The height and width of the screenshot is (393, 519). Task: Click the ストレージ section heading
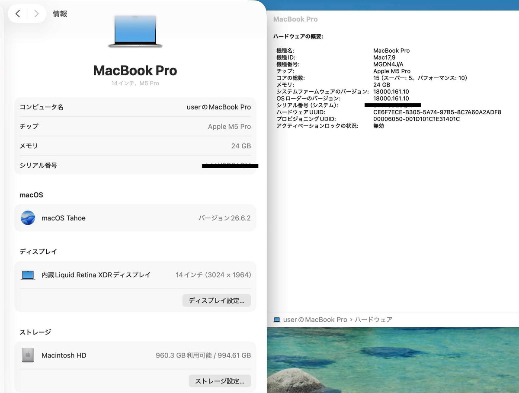35,332
